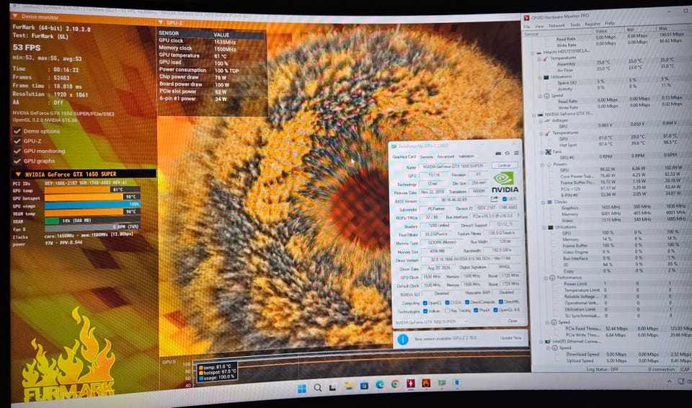
Task: Click the Bus Interface question mark in GPU-Z
Action: click(518, 216)
